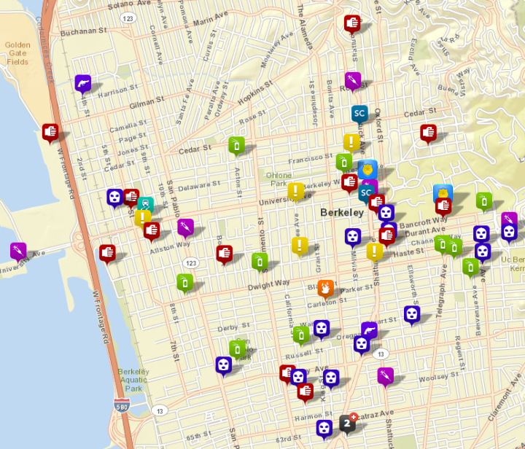525x449 pixels.
Task: Open the magenta syringe marker near Woolsey St
Action: (386, 376)
